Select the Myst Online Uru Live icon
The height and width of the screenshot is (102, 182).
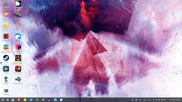click(x=18, y=16)
